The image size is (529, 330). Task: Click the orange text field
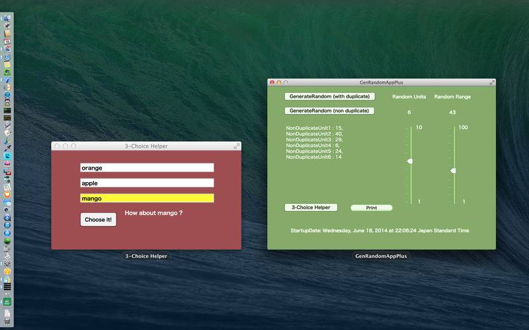pos(147,168)
